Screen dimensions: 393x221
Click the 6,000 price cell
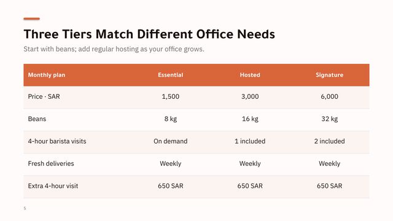point(329,96)
